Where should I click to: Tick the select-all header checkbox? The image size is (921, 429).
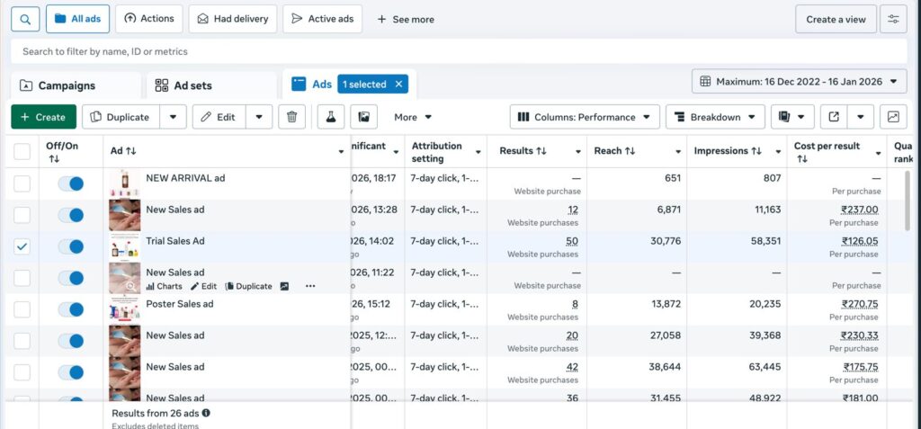[22, 152]
